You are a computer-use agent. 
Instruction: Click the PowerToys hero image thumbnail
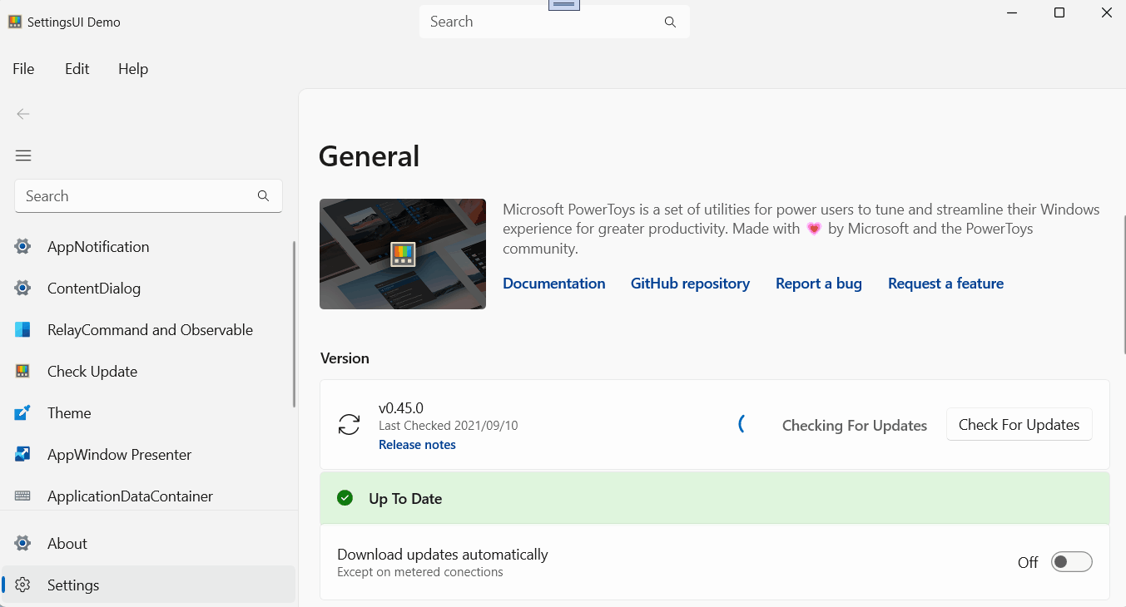[403, 254]
